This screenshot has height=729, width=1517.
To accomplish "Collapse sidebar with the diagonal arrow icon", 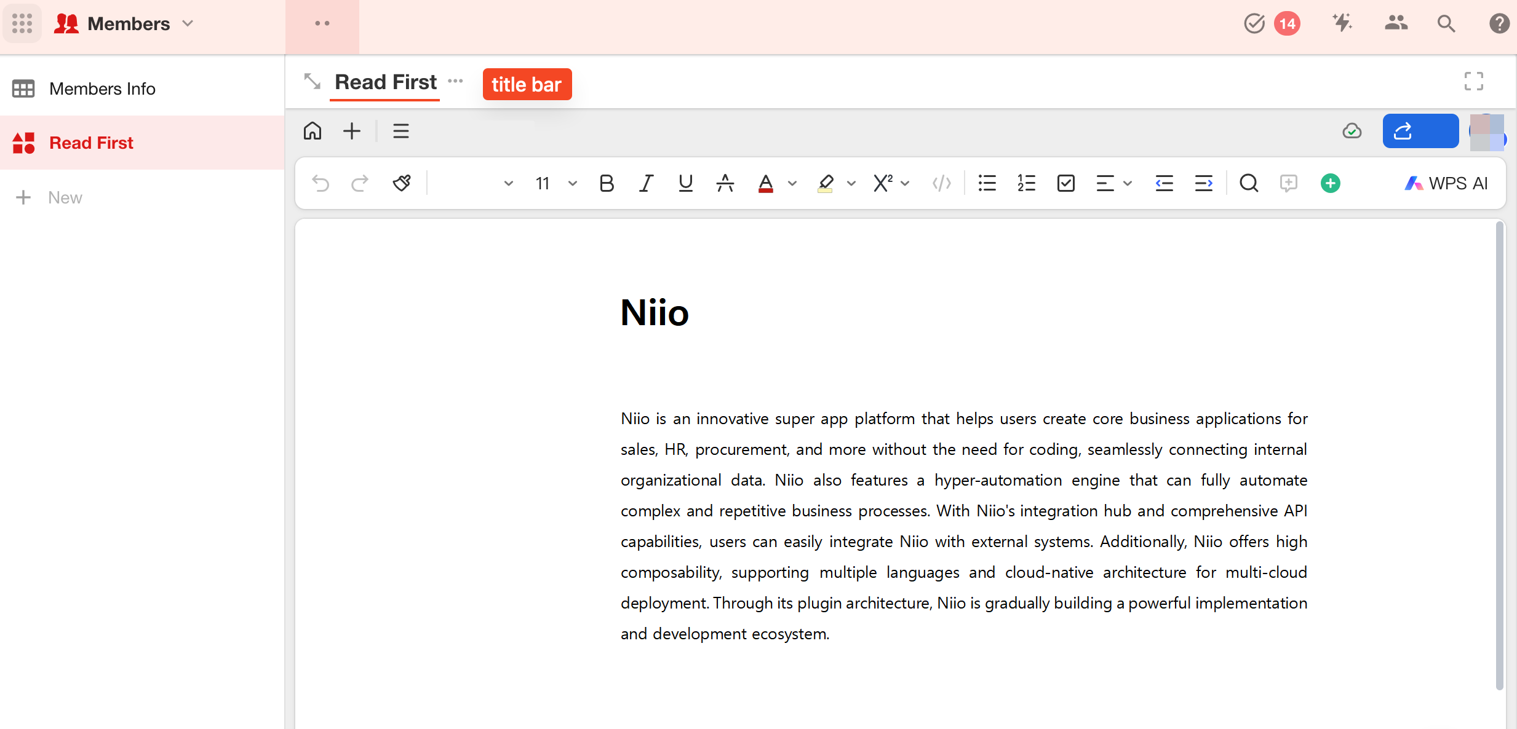I will point(313,82).
